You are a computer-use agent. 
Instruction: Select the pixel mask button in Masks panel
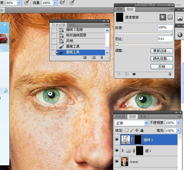163,17
